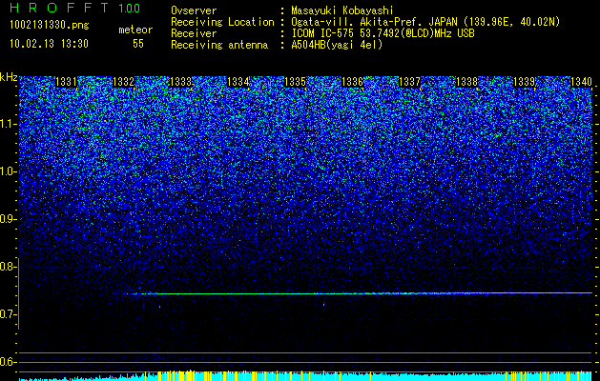Click the 1333 time marker
Image resolution: width=600 pixels, height=381 pixels.
(180, 82)
